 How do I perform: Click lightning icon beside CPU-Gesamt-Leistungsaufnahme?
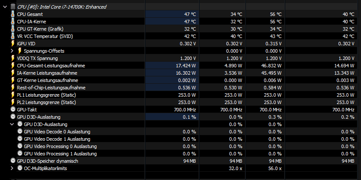(13, 66)
